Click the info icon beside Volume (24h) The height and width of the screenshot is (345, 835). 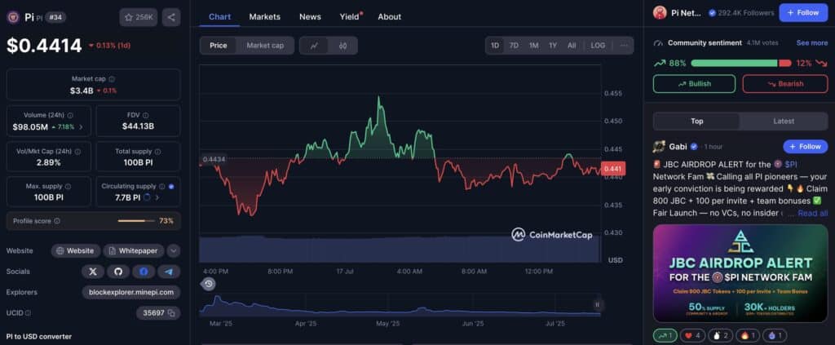[x=70, y=115]
